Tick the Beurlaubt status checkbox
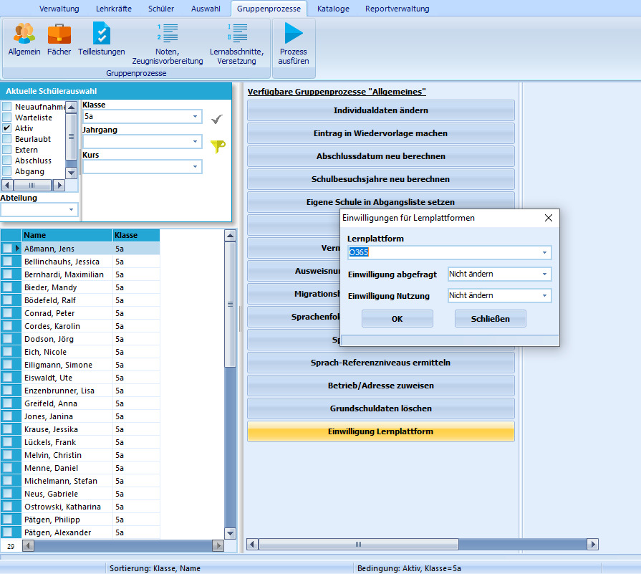The height and width of the screenshot is (574, 641). click(7, 139)
